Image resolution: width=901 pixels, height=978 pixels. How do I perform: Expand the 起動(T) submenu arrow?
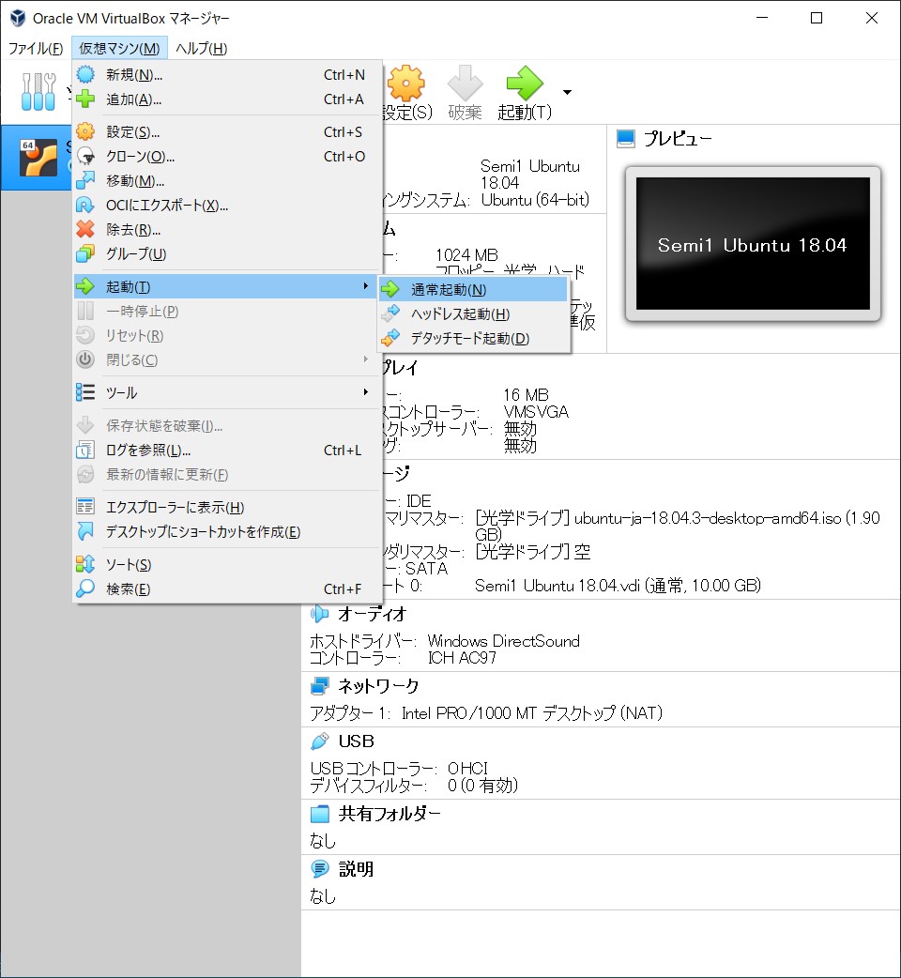(366, 285)
